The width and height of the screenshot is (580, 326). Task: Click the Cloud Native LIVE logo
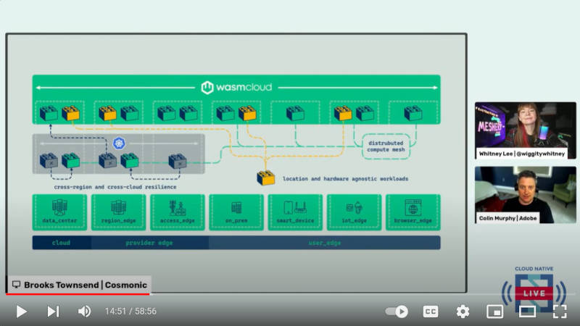tap(534, 289)
